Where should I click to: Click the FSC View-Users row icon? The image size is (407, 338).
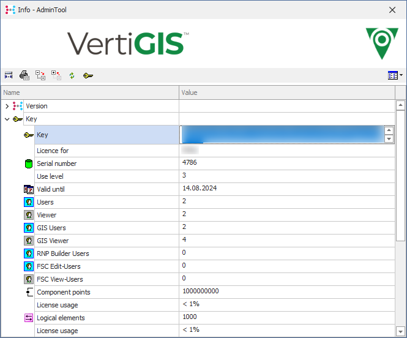[x=29, y=279]
